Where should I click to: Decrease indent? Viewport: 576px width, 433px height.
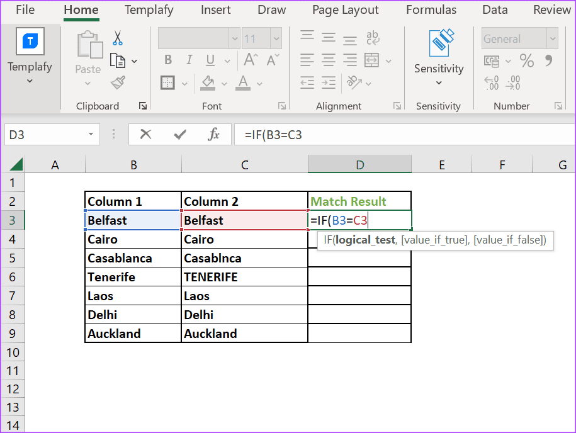point(307,83)
